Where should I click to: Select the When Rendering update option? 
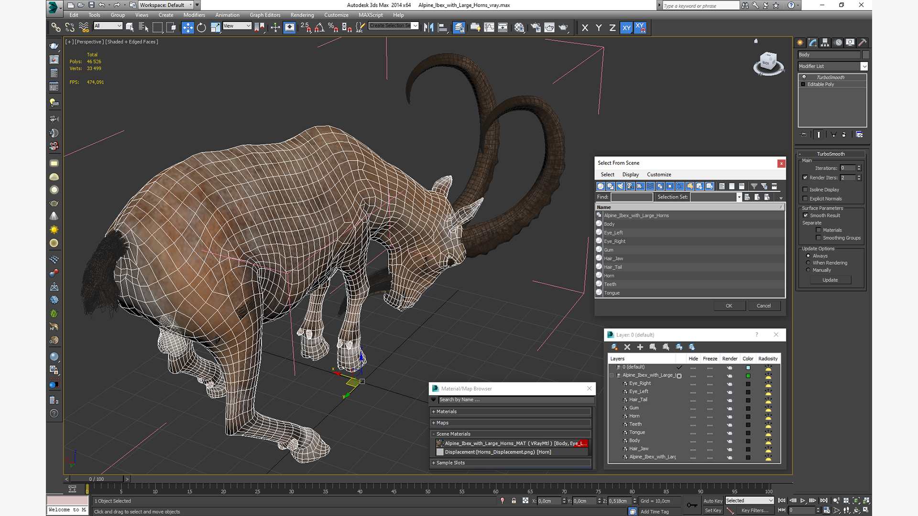[808, 263]
